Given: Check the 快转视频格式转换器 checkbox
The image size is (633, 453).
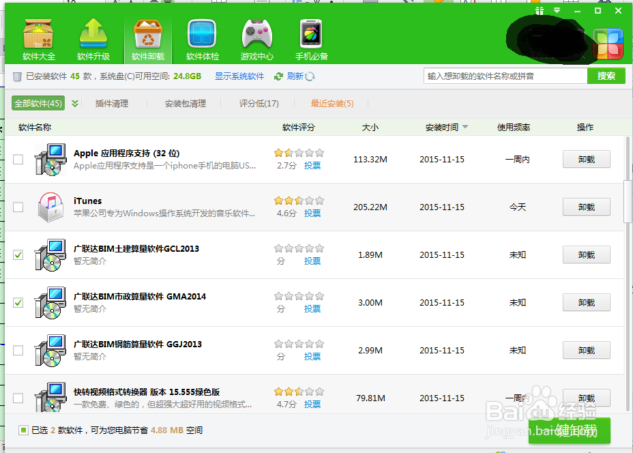Looking at the screenshot, I should pyautogui.click(x=18, y=398).
